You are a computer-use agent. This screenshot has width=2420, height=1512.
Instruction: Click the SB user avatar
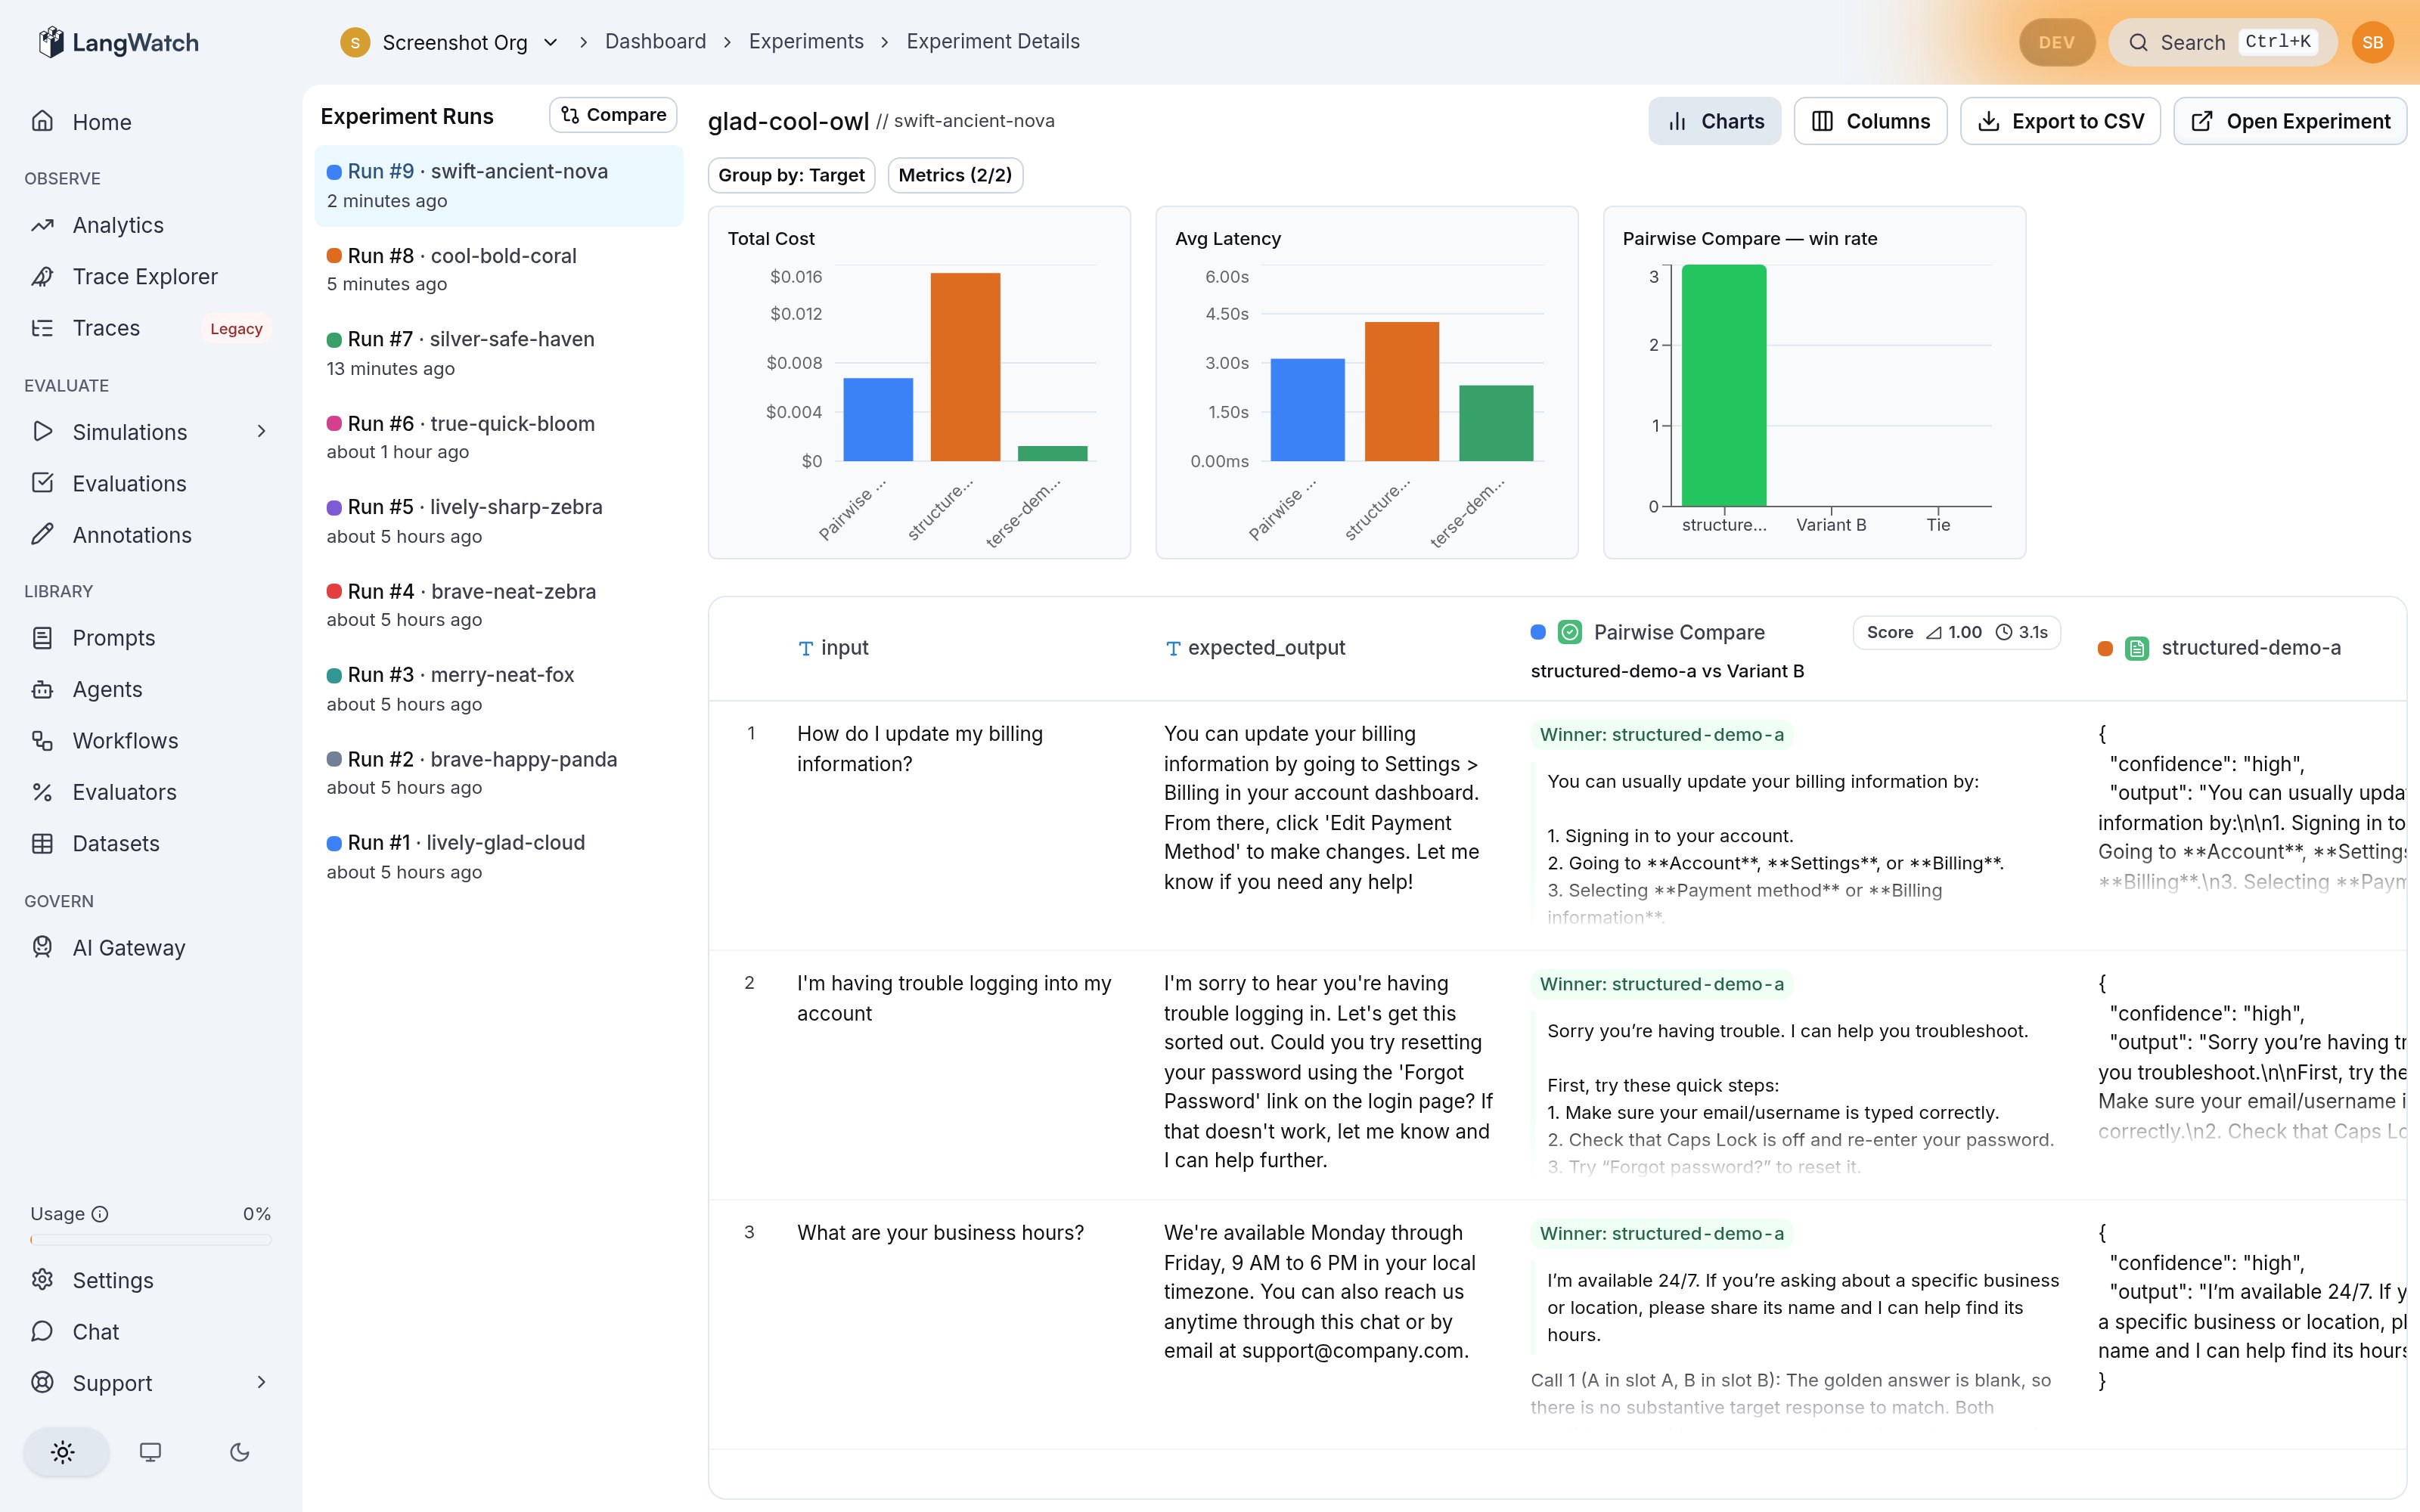coord(2372,42)
